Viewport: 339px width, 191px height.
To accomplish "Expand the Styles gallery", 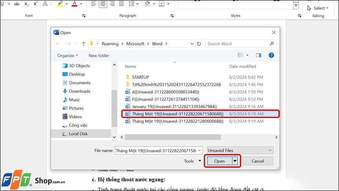I will tap(296, 5).
